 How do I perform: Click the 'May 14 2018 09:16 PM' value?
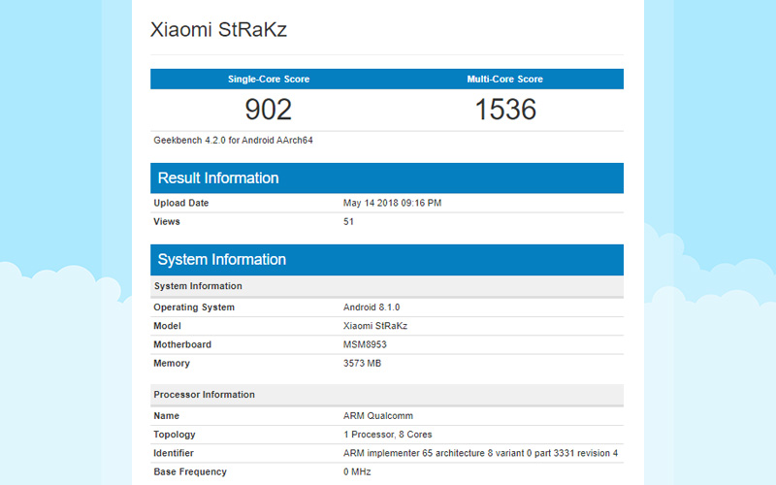(x=393, y=203)
